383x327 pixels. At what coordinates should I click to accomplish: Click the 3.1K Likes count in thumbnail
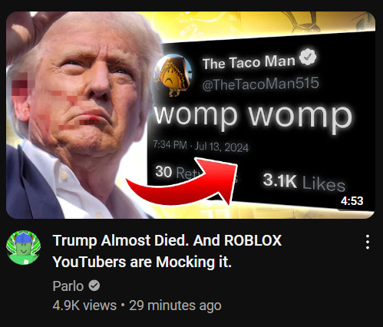[x=304, y=182]
